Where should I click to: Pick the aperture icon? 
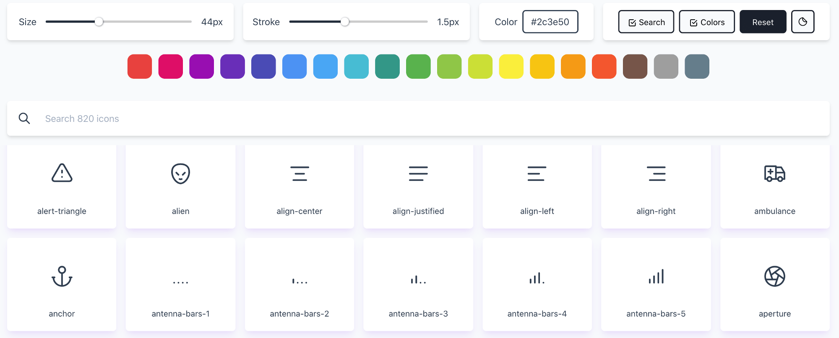[x=774, y=276]
